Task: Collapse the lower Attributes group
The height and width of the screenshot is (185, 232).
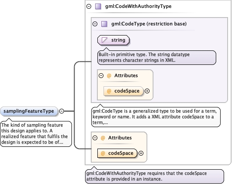Action: (x=95, y=138)
